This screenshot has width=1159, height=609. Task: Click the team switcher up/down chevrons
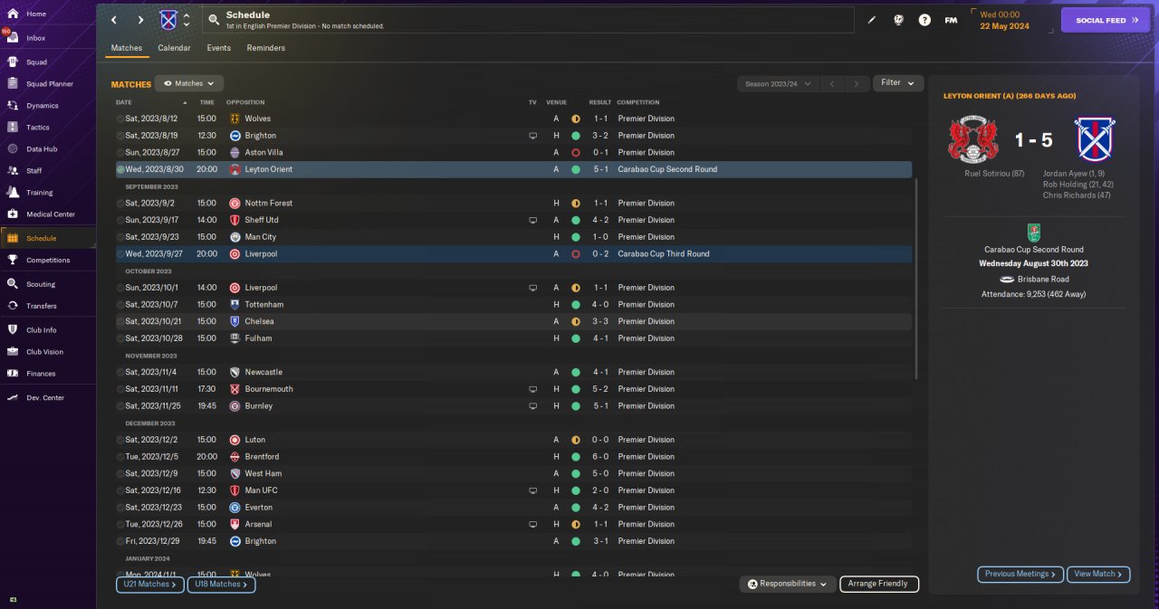click(187, 20)
